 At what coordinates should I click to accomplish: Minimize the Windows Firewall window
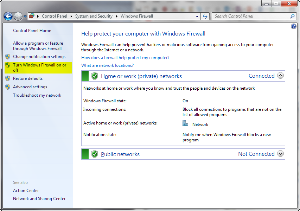pos(267,4)
